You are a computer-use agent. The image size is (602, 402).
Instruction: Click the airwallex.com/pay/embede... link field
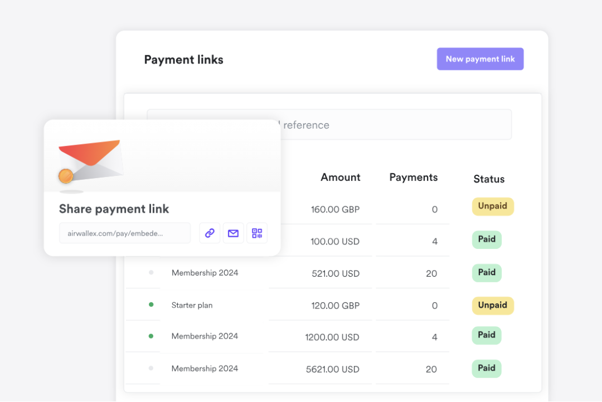[x=125, y=233]
